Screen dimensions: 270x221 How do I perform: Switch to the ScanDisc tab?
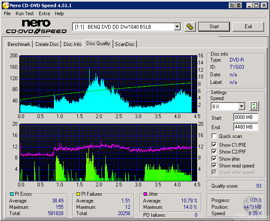pyautogui.click(x=125, y=44)
